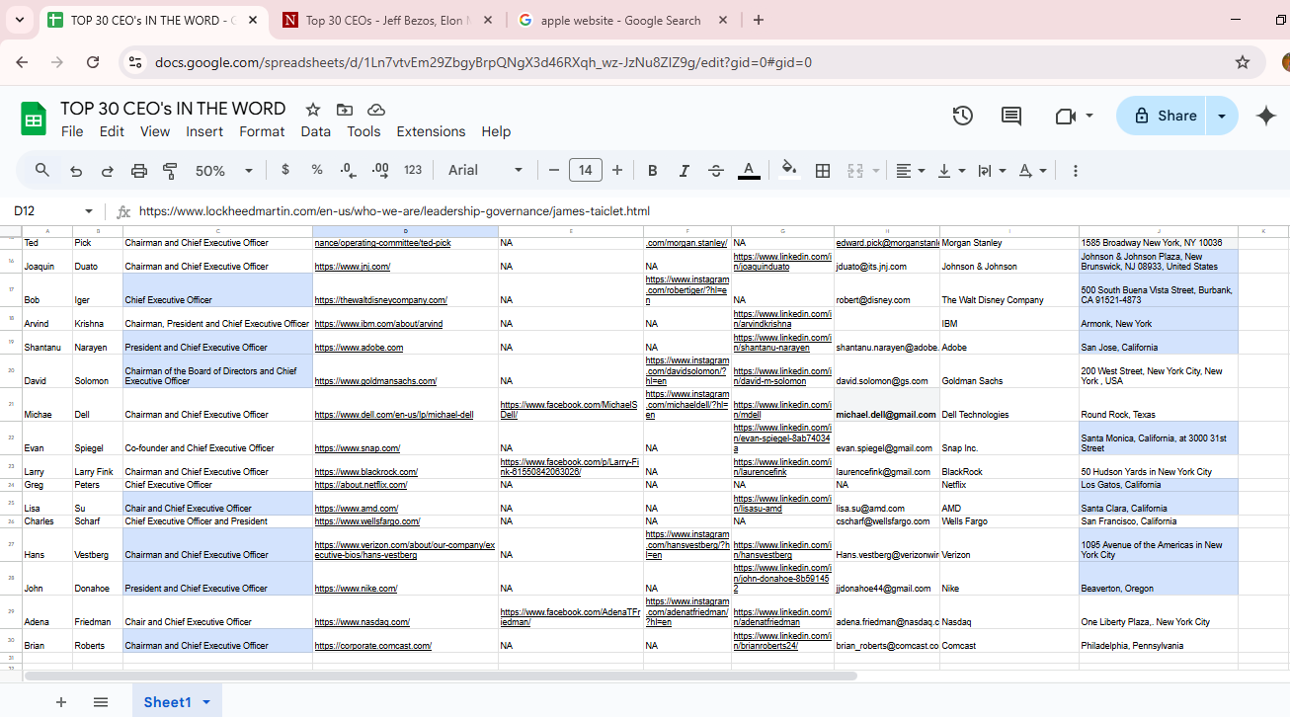Format cells as percent
Image resolution: width=1290 pixels, height=717 pixels.
(317, 170)
